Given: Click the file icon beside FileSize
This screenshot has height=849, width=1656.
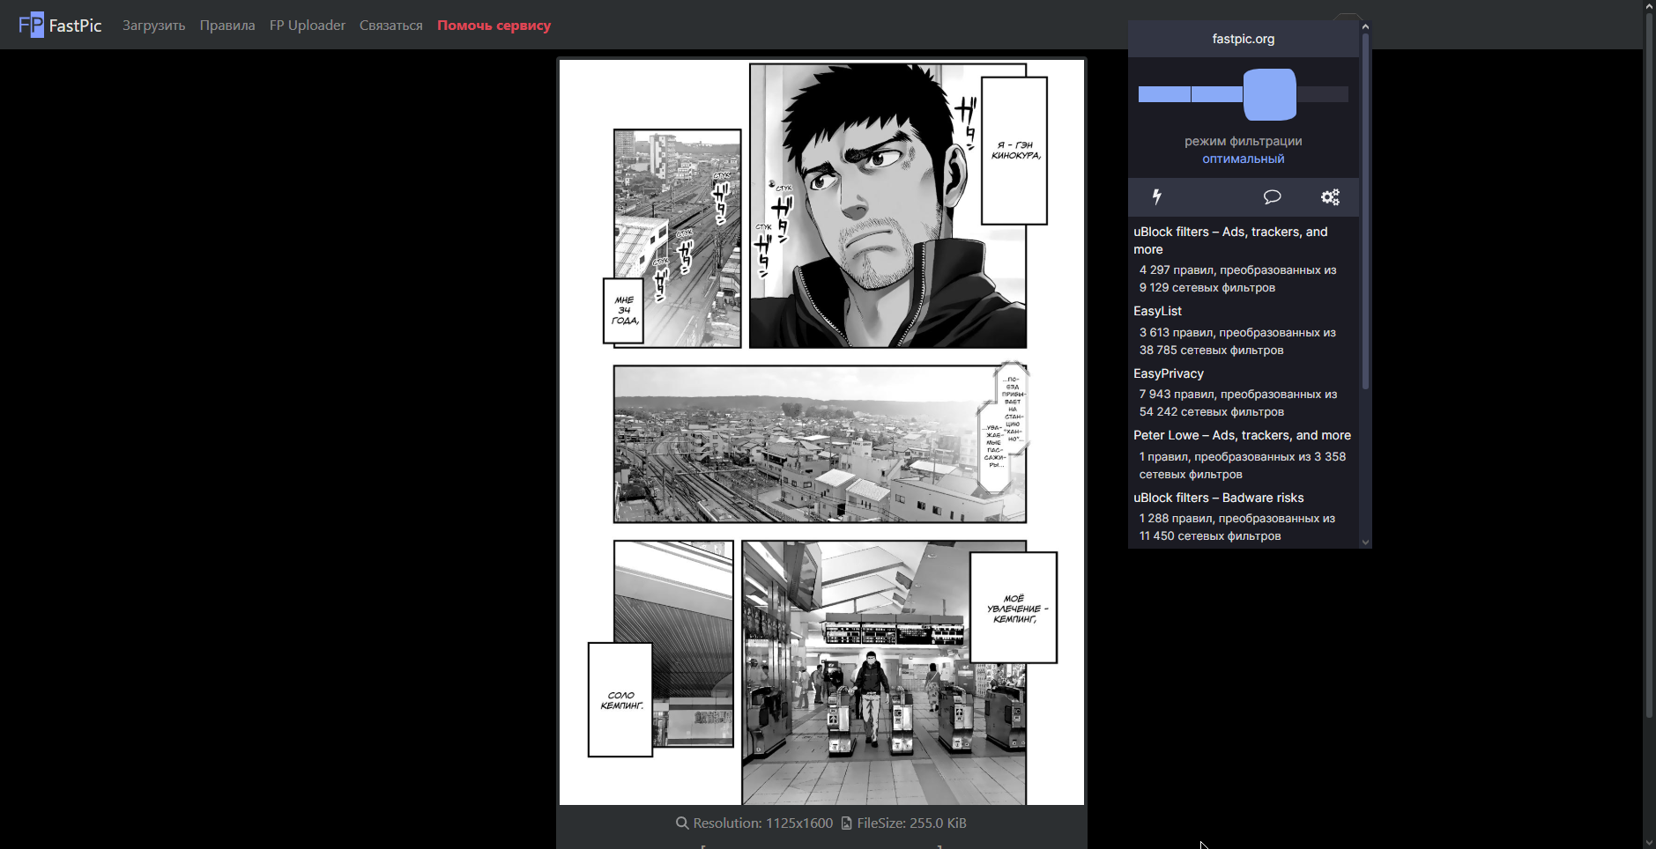Looking at the screenshot, I should pyautogui.click(x=847, y=823).
